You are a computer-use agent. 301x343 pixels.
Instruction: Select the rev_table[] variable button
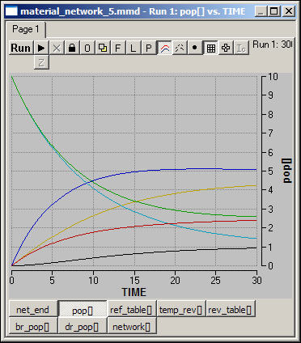pyautogui.click(x=230, y=310)
